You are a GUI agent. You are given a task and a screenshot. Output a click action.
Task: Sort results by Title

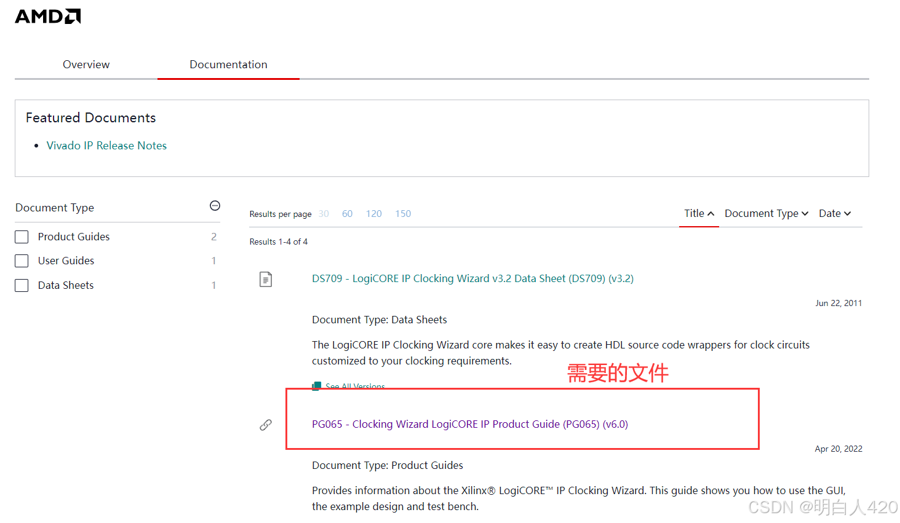click(699, 213)
